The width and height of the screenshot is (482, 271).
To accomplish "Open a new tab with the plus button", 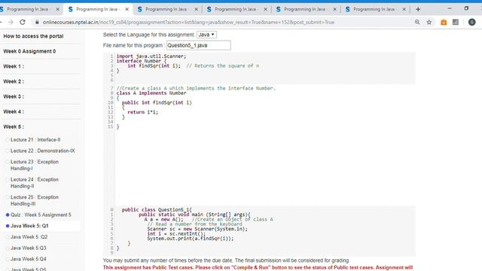I will (418, 9).
